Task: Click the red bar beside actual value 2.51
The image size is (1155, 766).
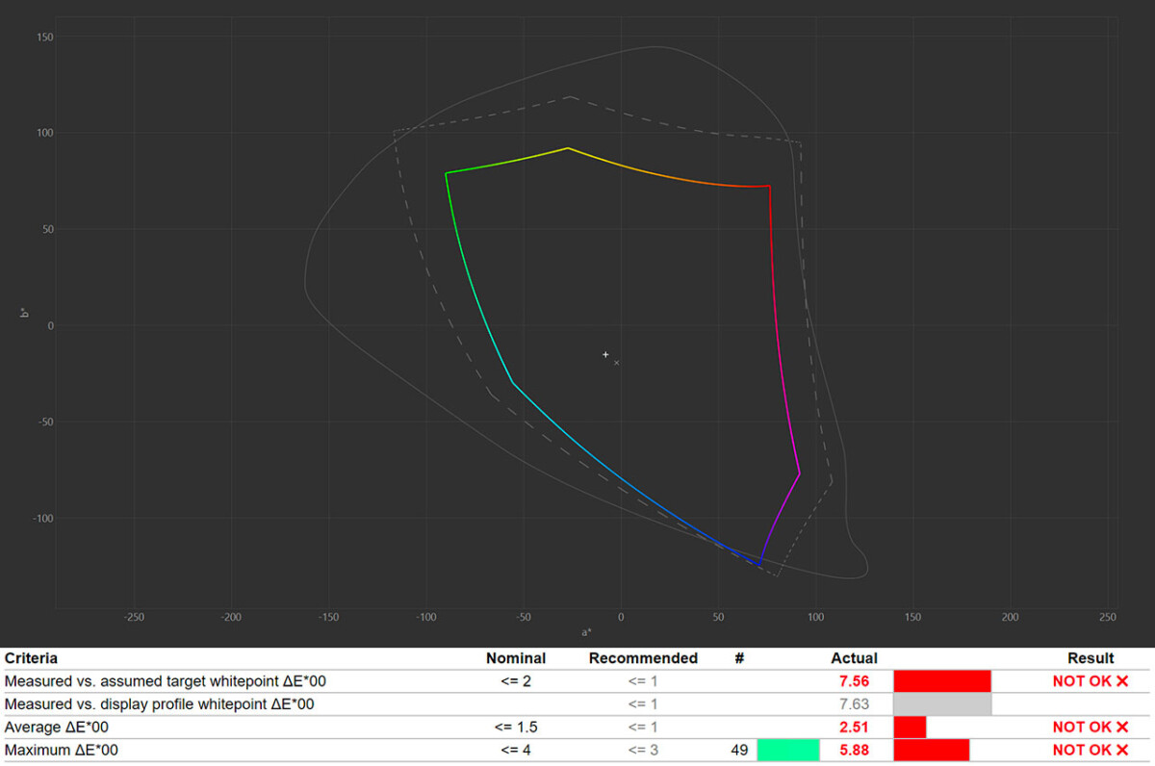Action: point(910,728)
